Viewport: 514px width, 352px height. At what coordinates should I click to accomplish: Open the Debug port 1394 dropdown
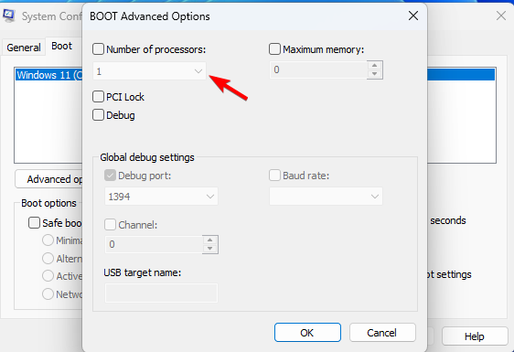click(x=161, y=197)
